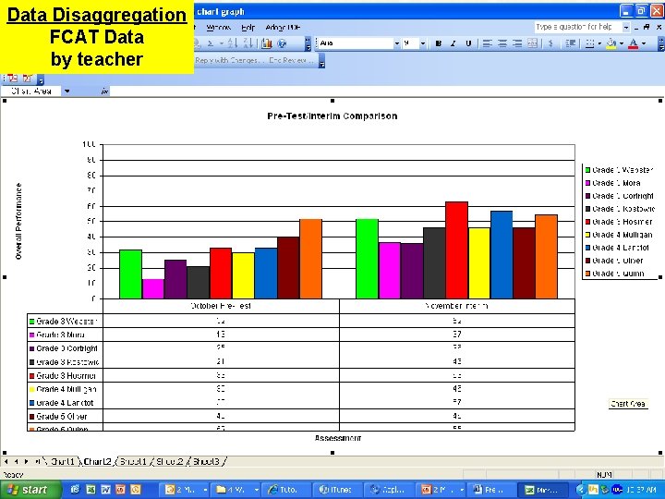
Task: Go to first sheet tab arrow
Action: tap(6, 461)
